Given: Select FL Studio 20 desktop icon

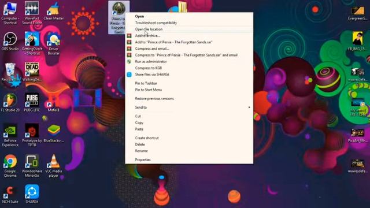Looking at the screenshot, I should click(x=10, y=103).
